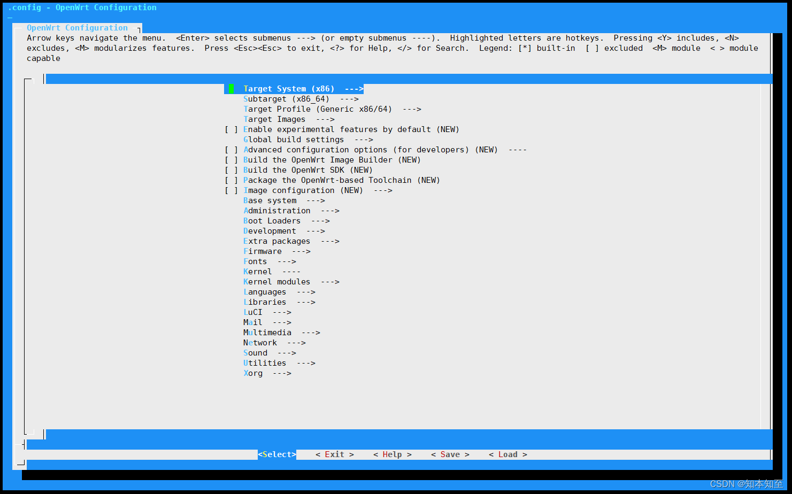The image size is (792, 494).
Task: Toggle Build the OpenWrt SDK checkbox
Action: 231,170
